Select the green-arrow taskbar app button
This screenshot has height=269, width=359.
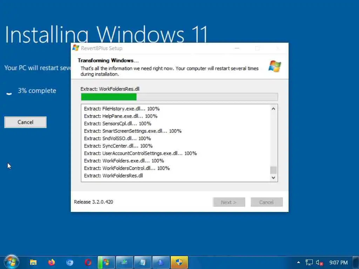pyautogui.click(x=124, y=262)
